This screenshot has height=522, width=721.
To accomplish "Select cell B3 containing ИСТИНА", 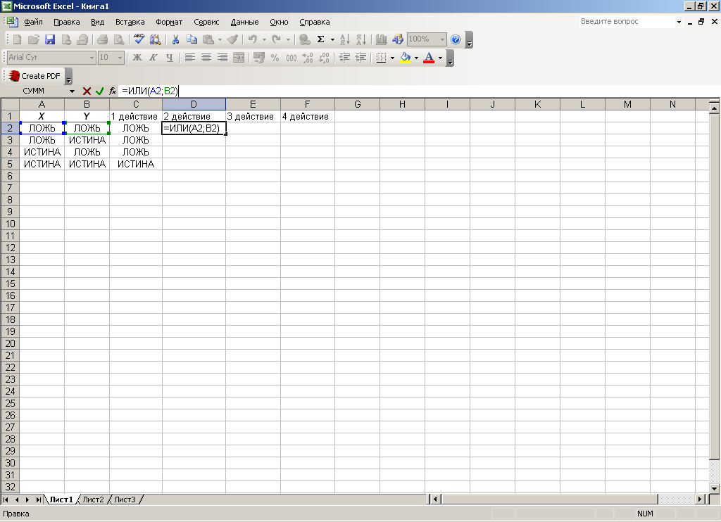I will coord(87,140).
